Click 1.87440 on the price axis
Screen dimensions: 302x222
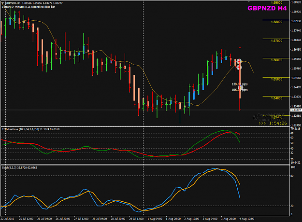[296, 30]
